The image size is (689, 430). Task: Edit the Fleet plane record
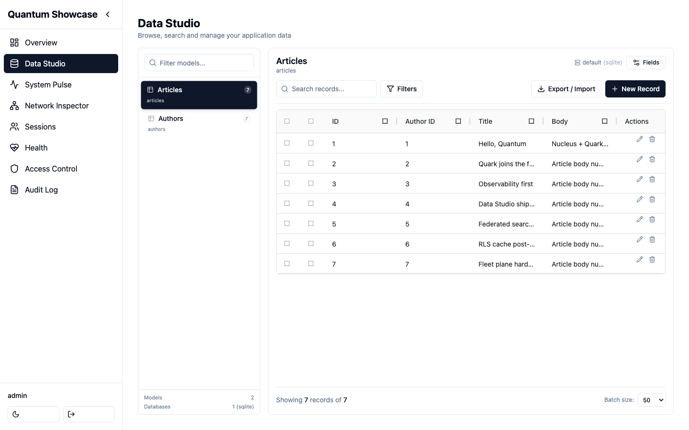point(640,259)
